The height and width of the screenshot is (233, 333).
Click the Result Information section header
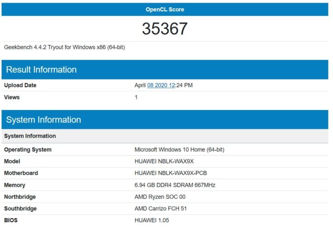(x=41, y=69)
